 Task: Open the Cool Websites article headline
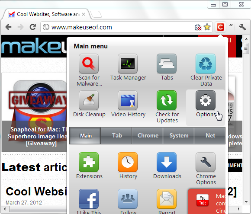coord(36,192)
